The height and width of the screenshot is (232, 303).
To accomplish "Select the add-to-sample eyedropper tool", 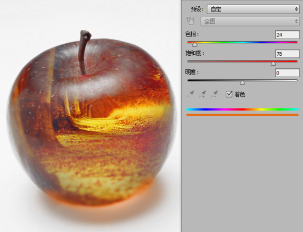I will point(202,94).
